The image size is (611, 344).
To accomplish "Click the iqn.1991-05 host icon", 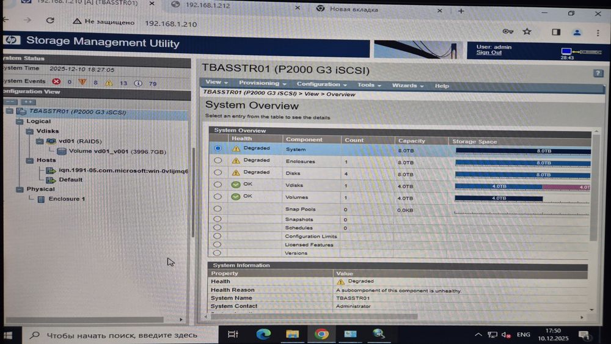I will pos(51,170).
